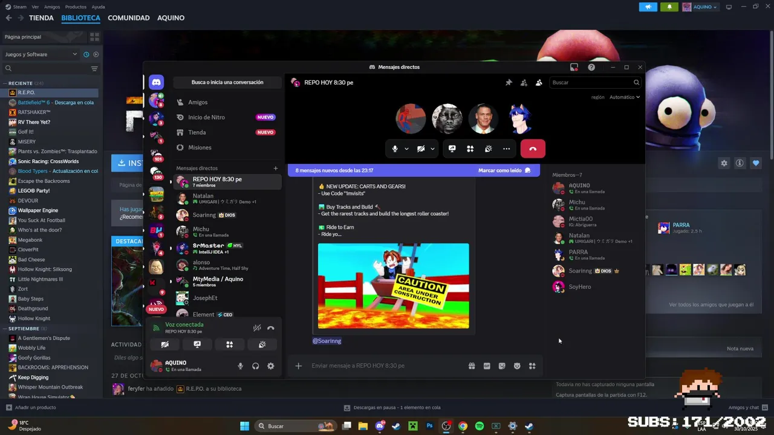The height and width of the screenshot is (435, 774).
Task: Open the GIF picker in message bar
Action: coord(487,366)
